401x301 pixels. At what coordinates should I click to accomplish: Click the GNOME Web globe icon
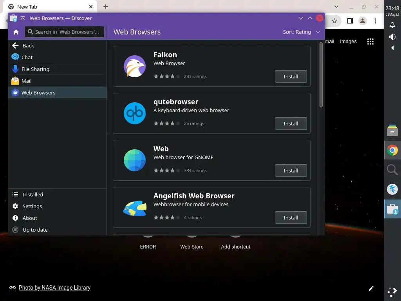point(135,160)
